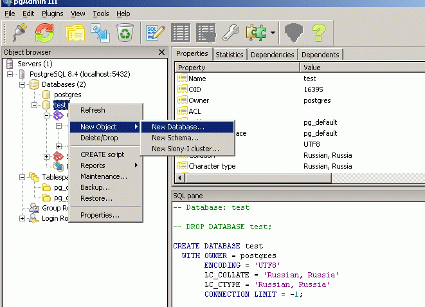Viewport: 425px width, 307px height.
Task: Switch to the Statistics tab
Action: 230,55
